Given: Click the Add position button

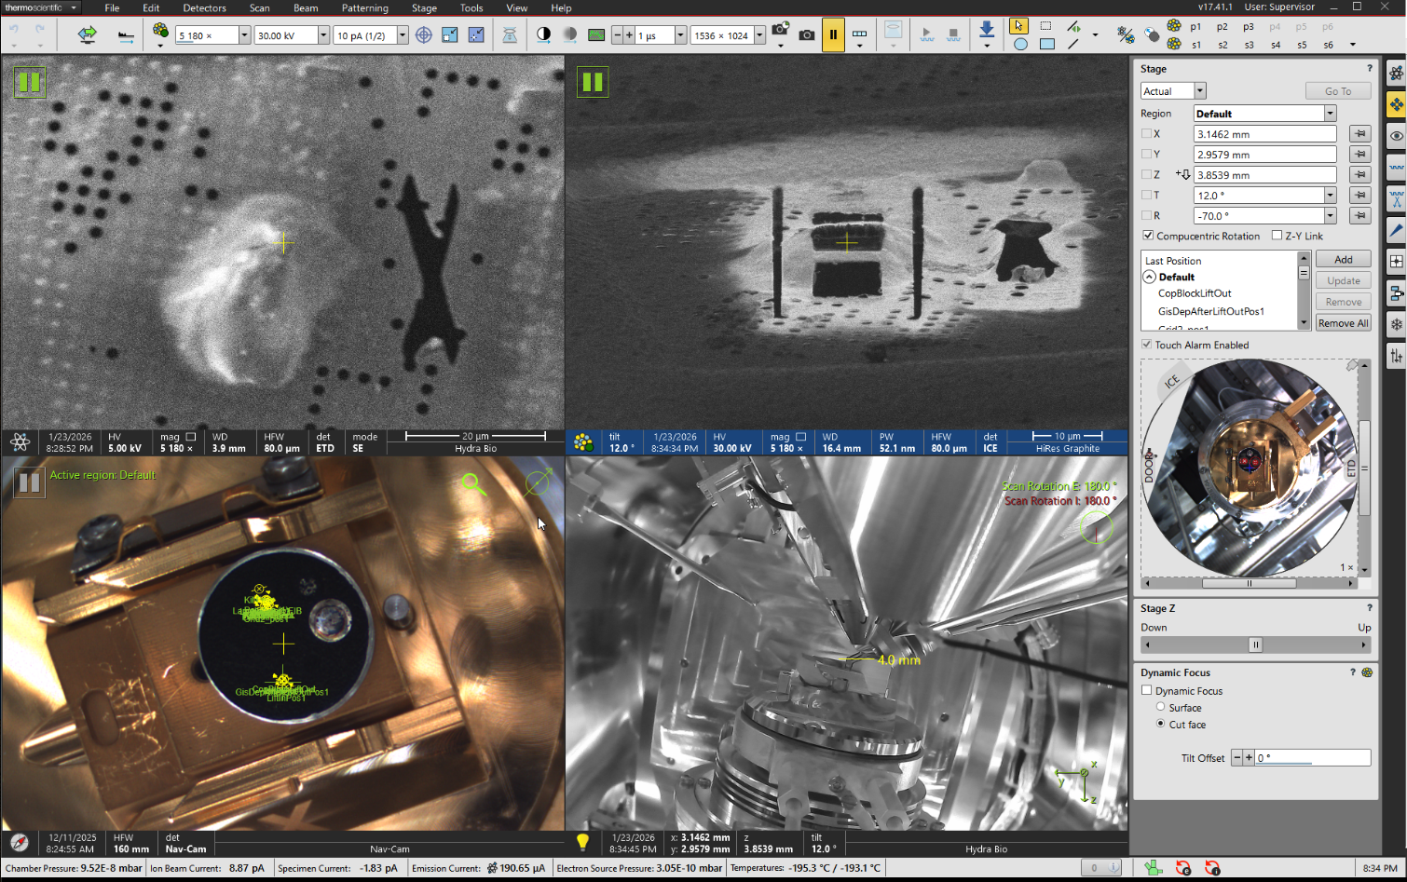Looking at the screenshot, I should [x=1343, y=260].
